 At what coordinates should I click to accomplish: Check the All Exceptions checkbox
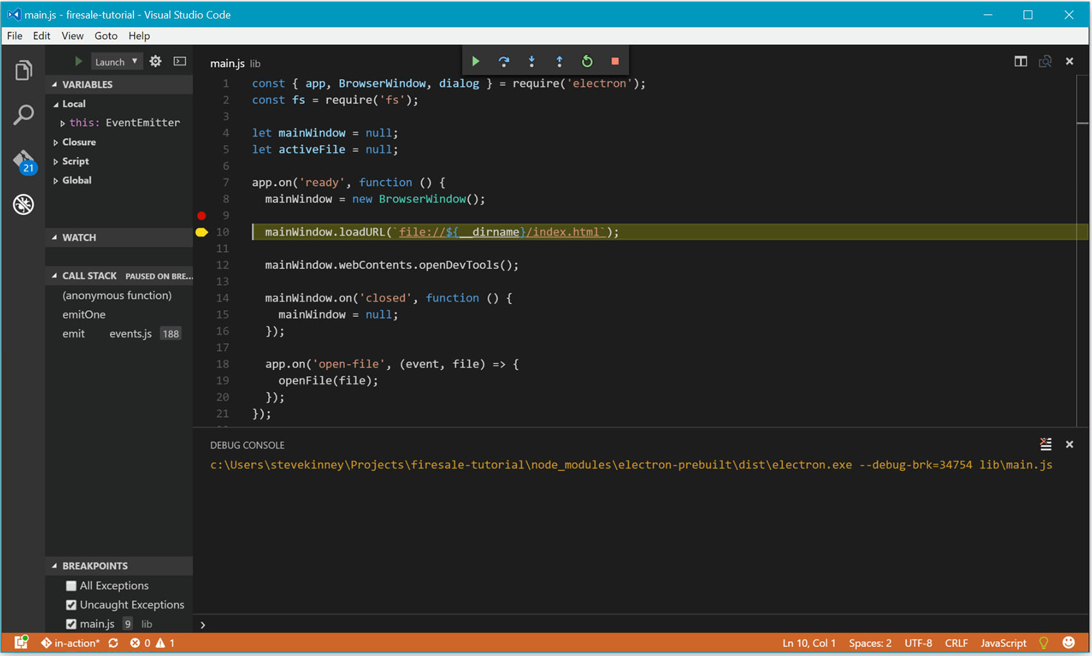click(x=71, y=585)
